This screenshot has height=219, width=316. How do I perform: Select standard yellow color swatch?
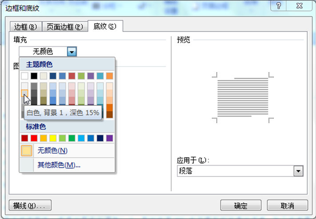tap(53, 138)
